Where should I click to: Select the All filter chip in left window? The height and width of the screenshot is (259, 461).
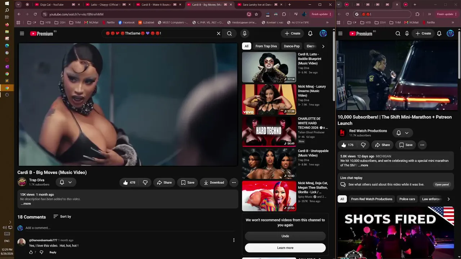(x=246, y=46)
